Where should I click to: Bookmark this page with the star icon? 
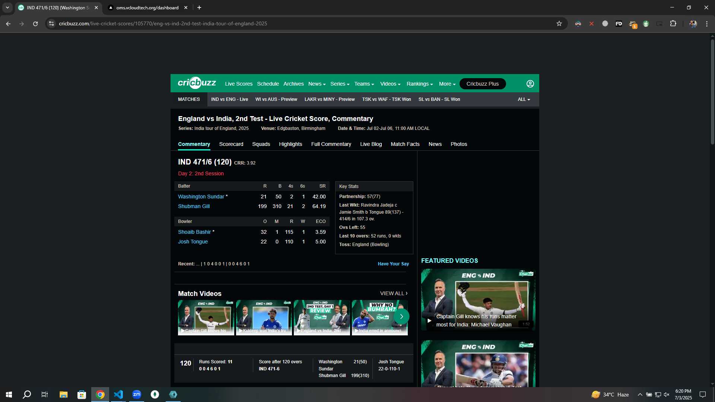[x=559, y=23]
